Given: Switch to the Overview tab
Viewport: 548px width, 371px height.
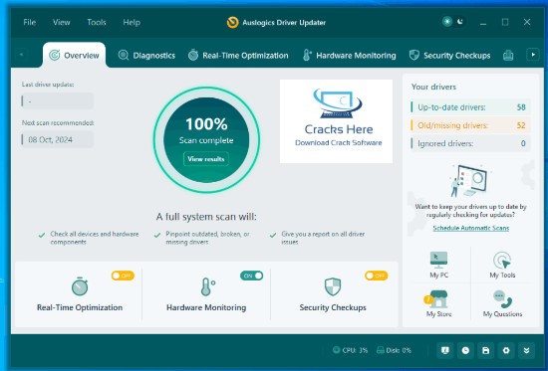Looking at the screenshot, I should pos(74,55).
